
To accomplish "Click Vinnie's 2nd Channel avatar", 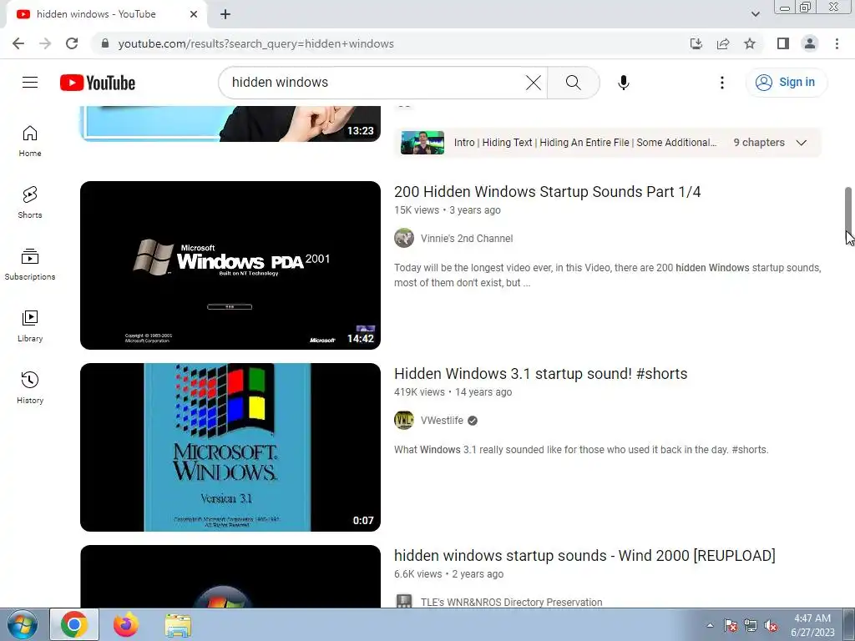I will (404, 238).
